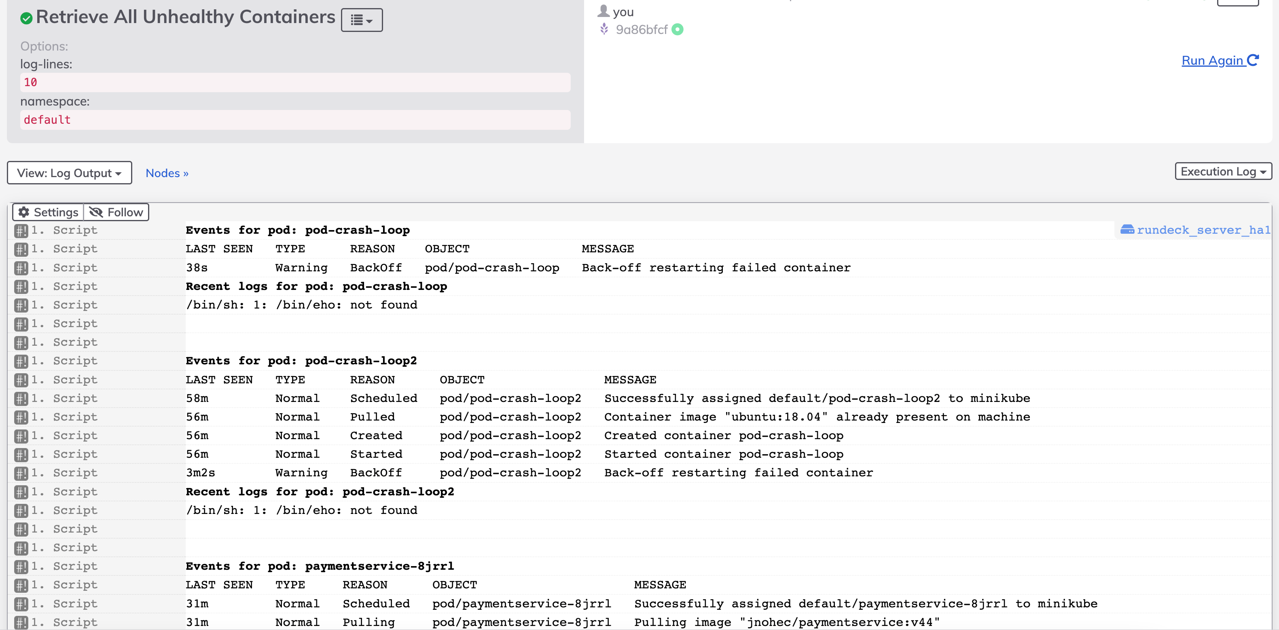This screenshot has width=1279, height=630.
Task: Click the user avatar icon above 9a86bfcf
Action: [604, 11]
